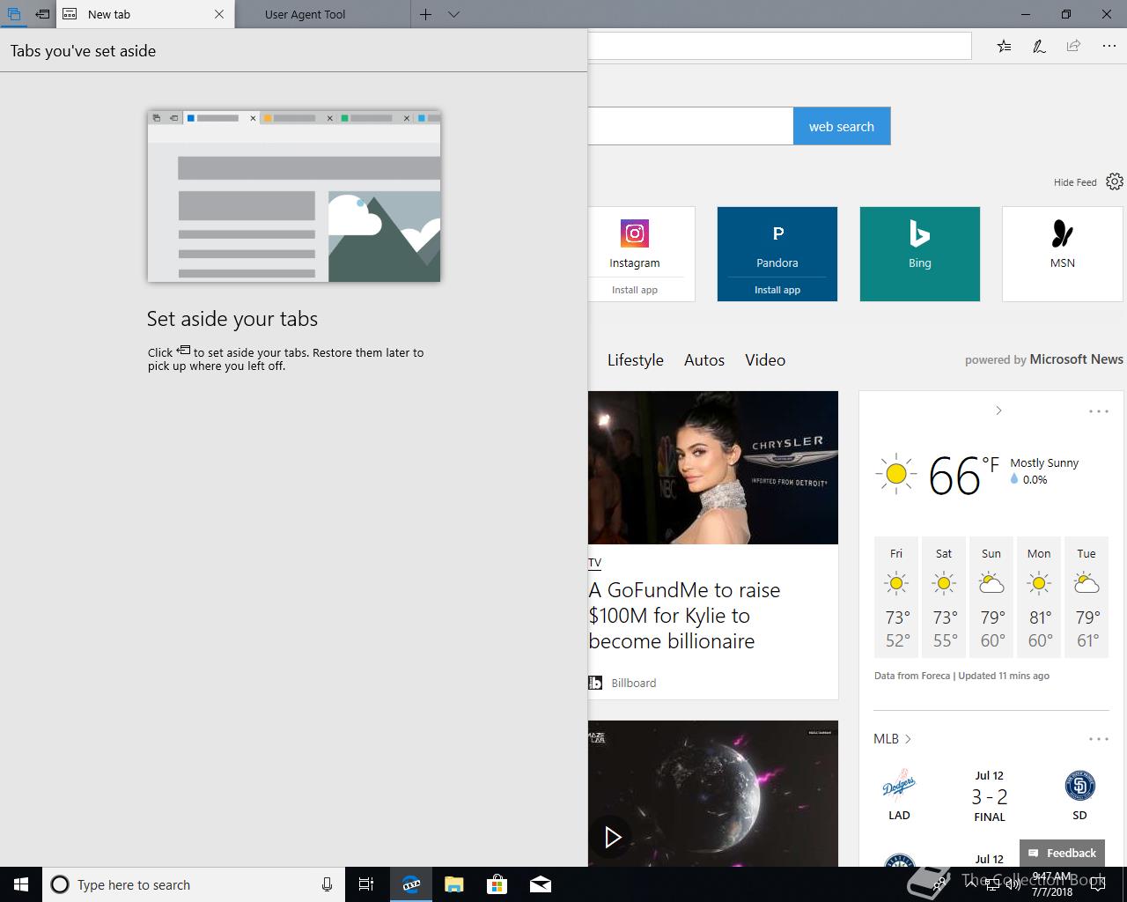Screen dimensions: 1127x902
Task: Open weather card ellipsis options
Action: [1099, 411]
